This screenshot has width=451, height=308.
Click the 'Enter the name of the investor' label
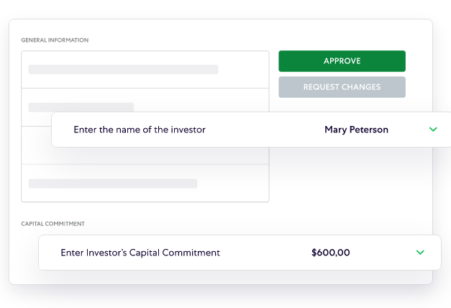(140, 130)
